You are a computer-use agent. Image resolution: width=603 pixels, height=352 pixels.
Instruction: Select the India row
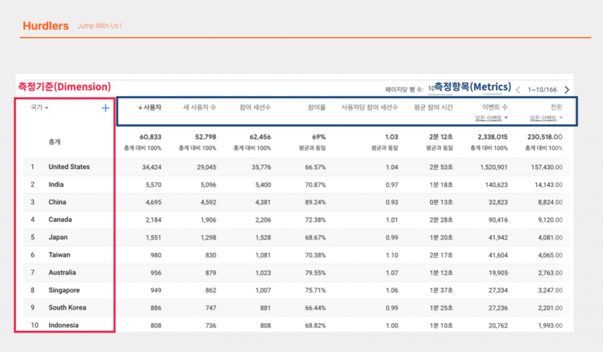pos(55,184)
